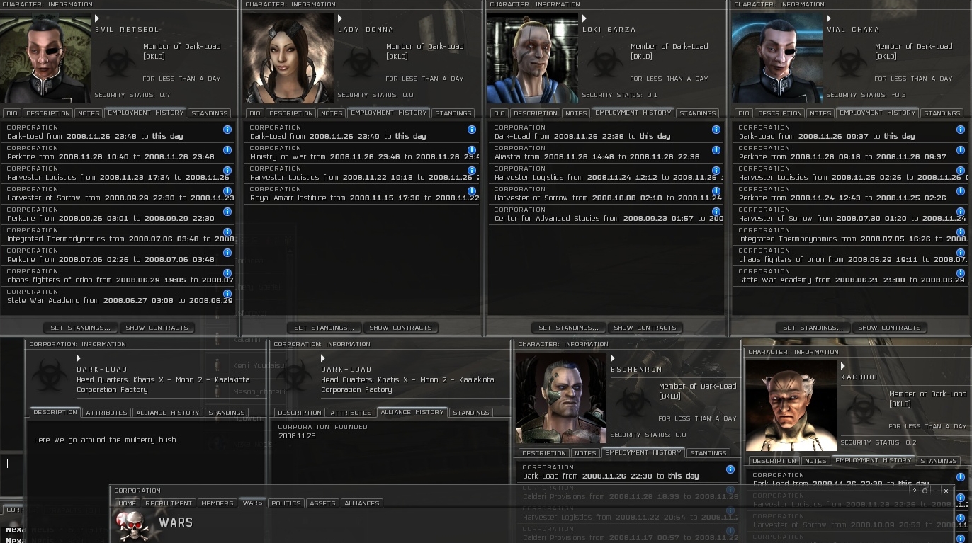
Task: Open menu arrow above Eschenron name
Action: click(x=614, y=359)
